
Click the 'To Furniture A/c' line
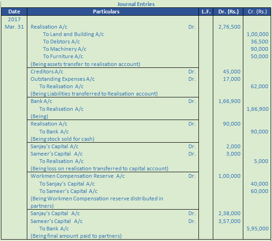pos(63,56)
